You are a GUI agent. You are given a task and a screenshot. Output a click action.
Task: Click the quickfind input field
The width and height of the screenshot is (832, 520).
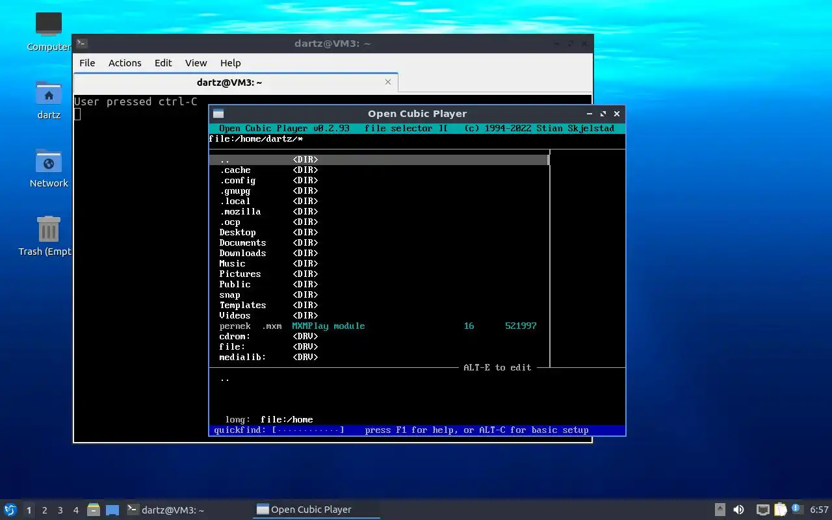click(308, 430)
